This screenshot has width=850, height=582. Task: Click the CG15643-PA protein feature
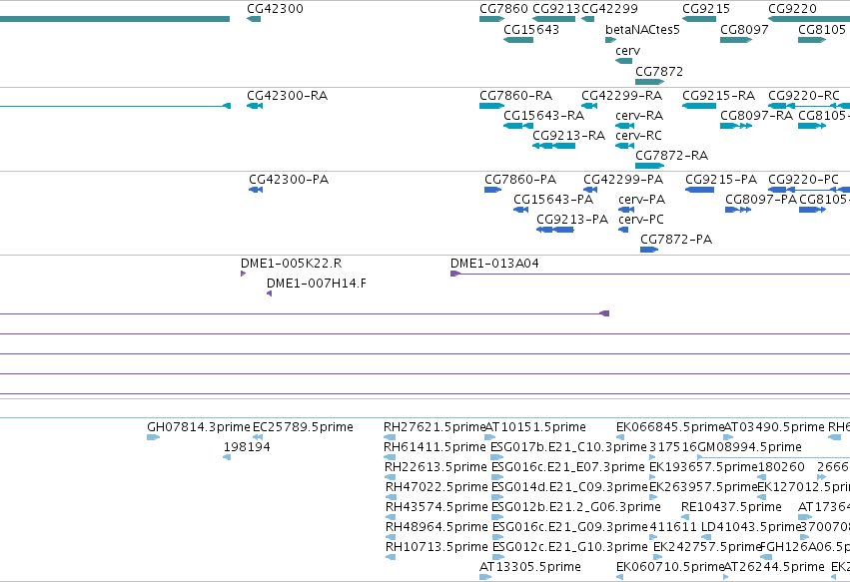tap(521, 210)
